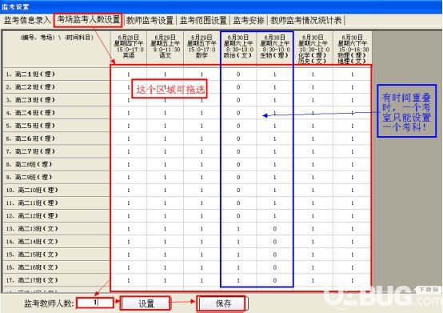Select row header 13、高二13班(文)
Screen dimensions: 443x313
[56, 229]
